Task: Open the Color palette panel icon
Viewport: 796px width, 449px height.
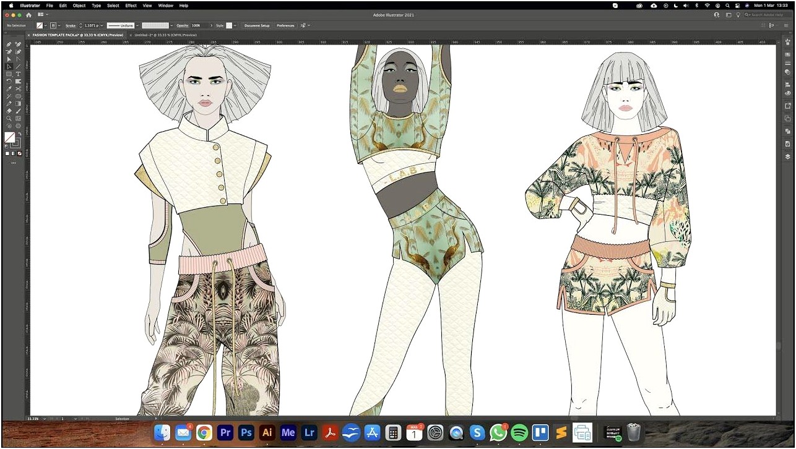Action: pyautogui.click(x=788, y=93)
